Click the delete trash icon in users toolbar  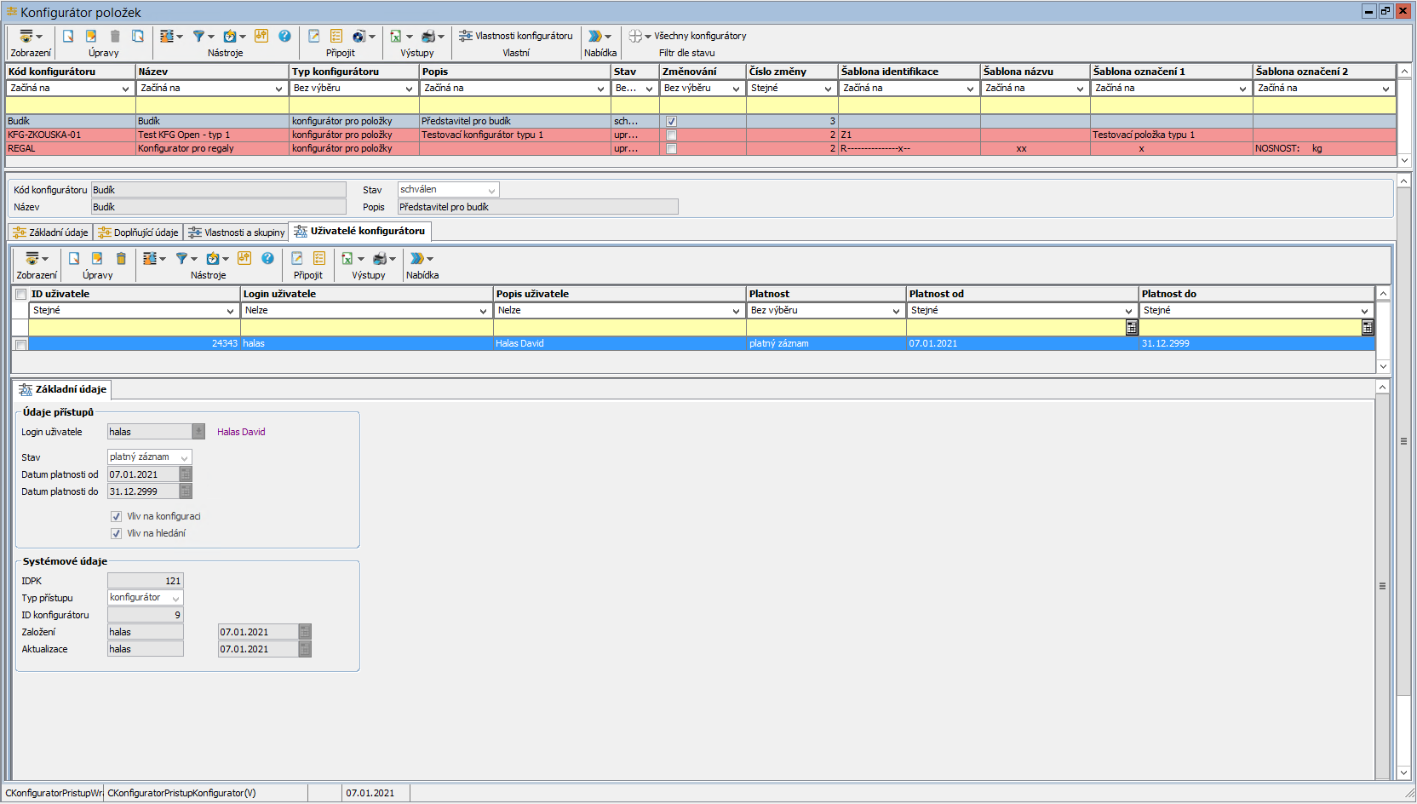tap(121, 258)
